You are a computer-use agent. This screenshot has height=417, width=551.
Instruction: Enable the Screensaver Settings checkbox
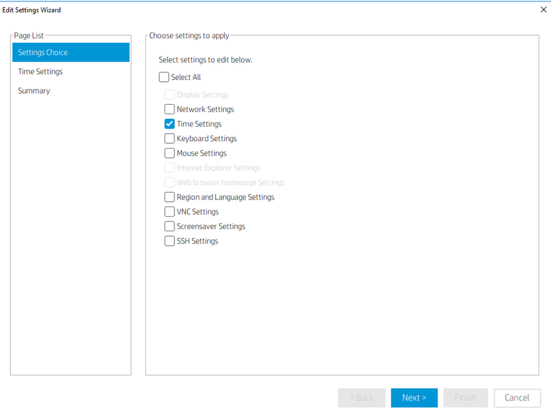pos(169,226)
